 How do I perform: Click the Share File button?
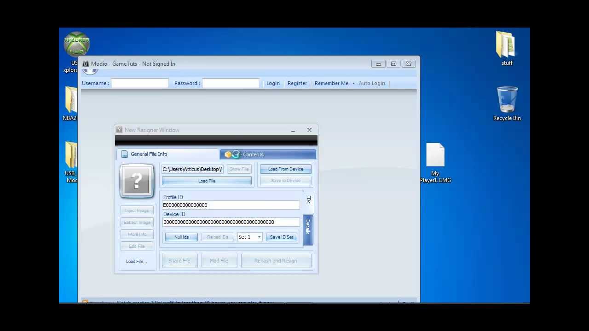point(179,261)
